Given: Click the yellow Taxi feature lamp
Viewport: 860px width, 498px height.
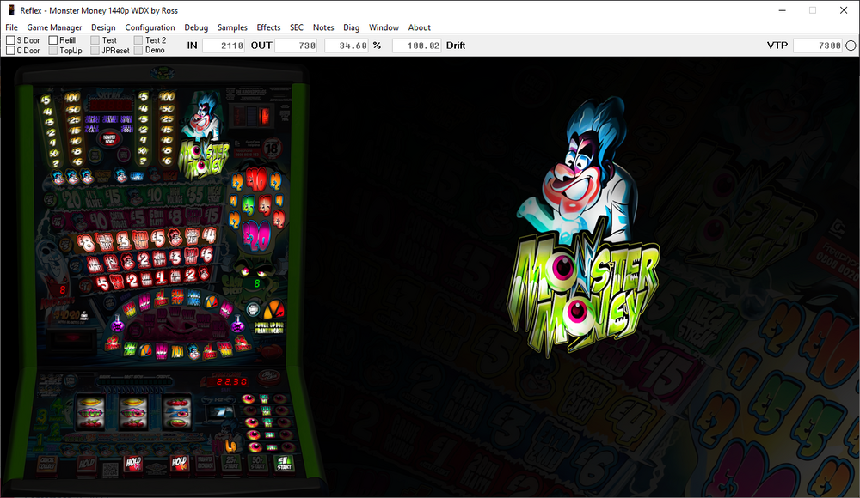Looking at the screenshot, I should pos(177,351).
